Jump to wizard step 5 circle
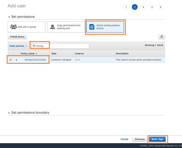This screenshot has width=182, height=148. [161, 7]
